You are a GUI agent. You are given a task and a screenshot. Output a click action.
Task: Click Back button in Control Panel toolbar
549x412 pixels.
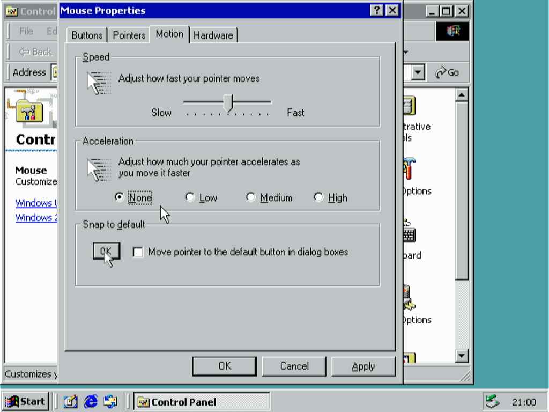click(x=35, y=52)
